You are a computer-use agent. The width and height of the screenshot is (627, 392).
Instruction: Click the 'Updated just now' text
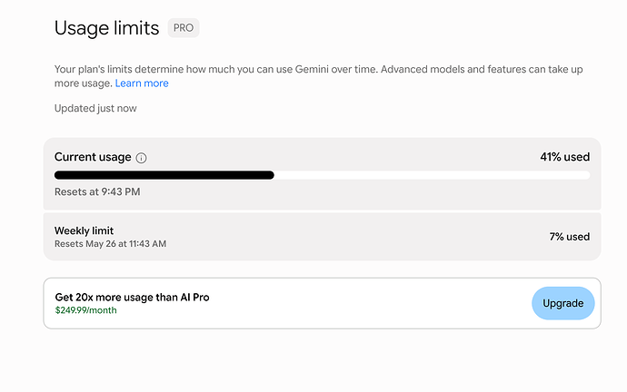point(95,109)
